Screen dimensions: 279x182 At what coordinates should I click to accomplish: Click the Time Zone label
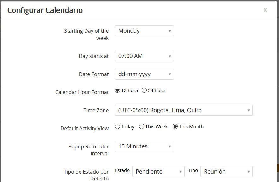tap(96, 110)
